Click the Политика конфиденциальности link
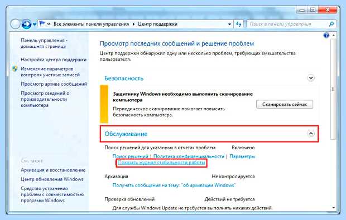The image size is (346, 220). [189, 157]
